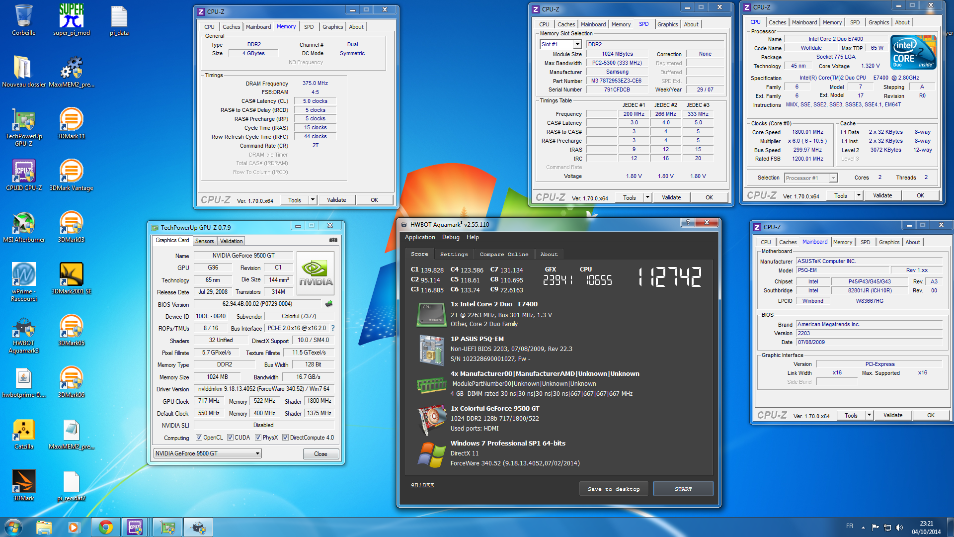Image resolution: width=954 pixels, height=537 pixels.
Task: Open Nouveau dossier folder icon
Action: [23, 72]
